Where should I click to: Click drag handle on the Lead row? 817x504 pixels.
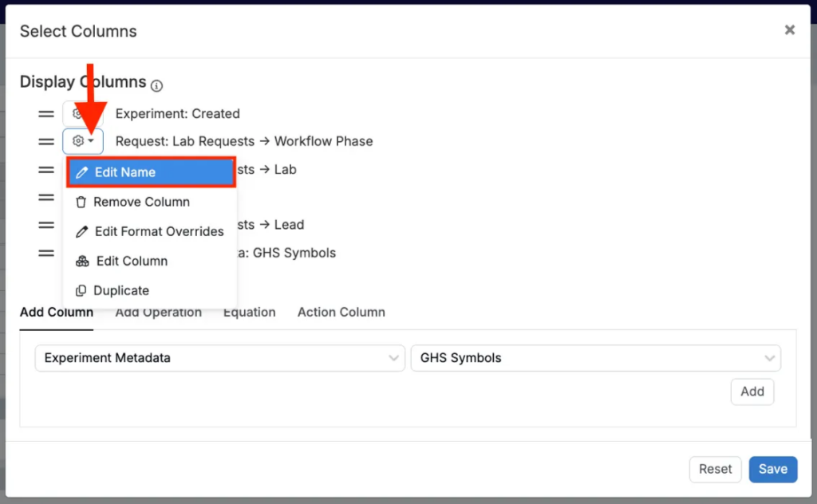tap(46, 225)
